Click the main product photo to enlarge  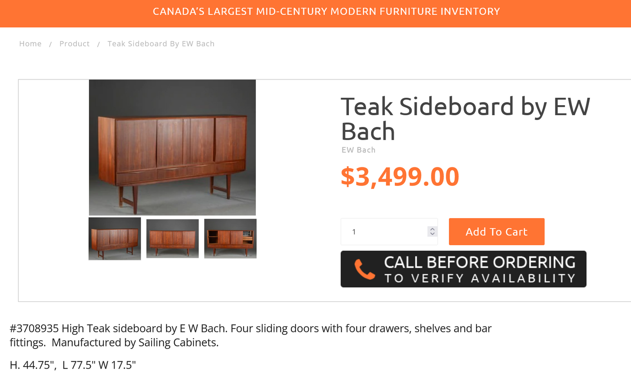pyautogui.click(x=172, y=147)
